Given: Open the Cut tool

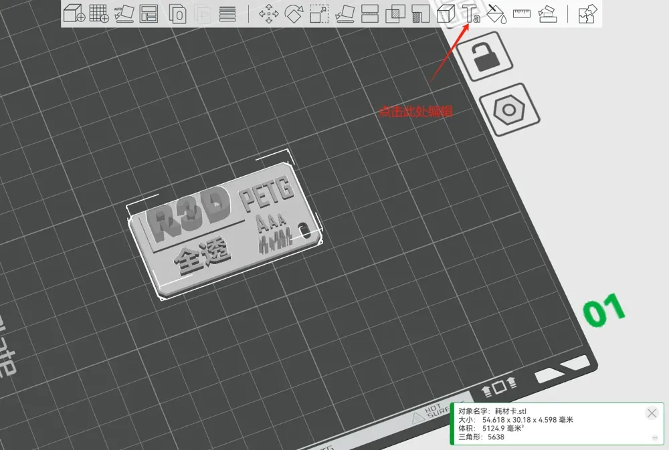Looking at the screenshot, I should pyautogui.click(x=370, y=13).
